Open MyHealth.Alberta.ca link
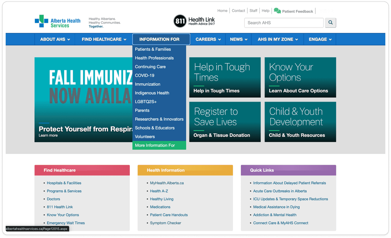This screenshot has height=238, width=391. [x=167, y=183]
